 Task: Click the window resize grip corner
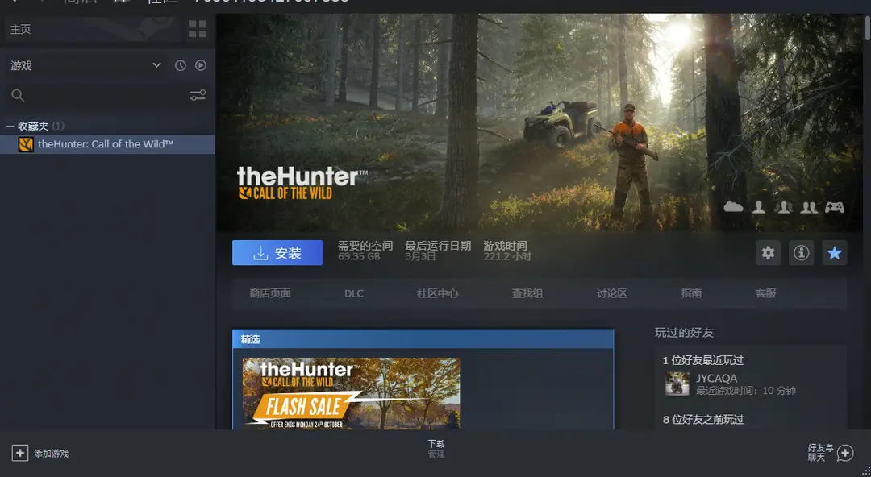(865, 471)
